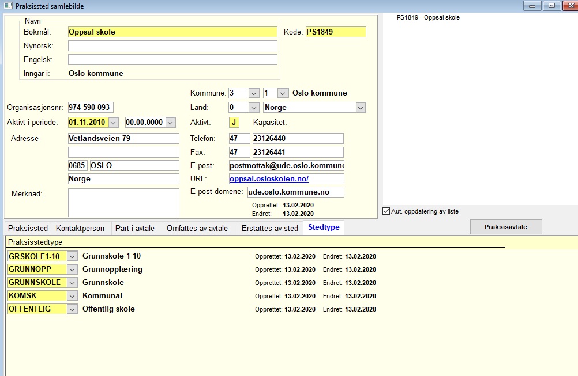Click the E-post domene field
The width and height of the screenshot is (578, 376).
click(296, 192)
